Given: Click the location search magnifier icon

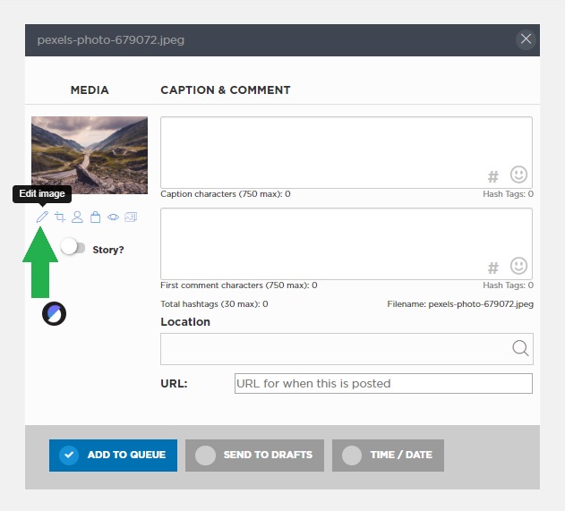Looking at the screenshot, I should coord(520,348).
